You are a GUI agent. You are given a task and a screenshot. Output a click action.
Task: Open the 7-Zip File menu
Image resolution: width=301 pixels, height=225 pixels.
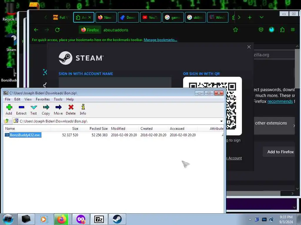click(7, 99)
